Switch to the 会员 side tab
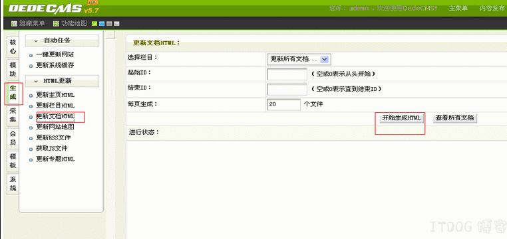Image resolution: width=507 pixels, height=239 pixels. point(13,138)
